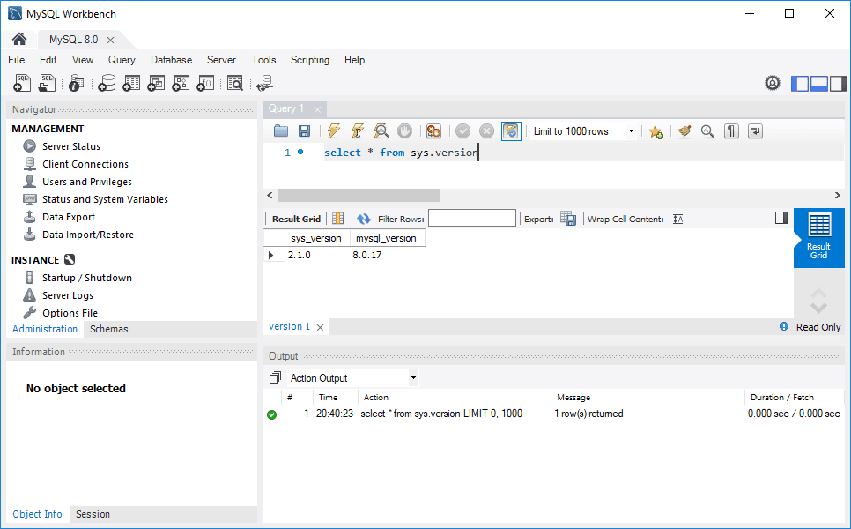Click the editor horizontal scrollbar thumb
The width and height of the screenshot is (851, 529).
[x=359, y=195]
